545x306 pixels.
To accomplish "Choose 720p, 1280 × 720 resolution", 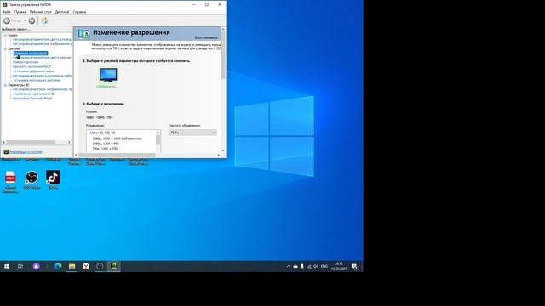I will pos(105,149).
